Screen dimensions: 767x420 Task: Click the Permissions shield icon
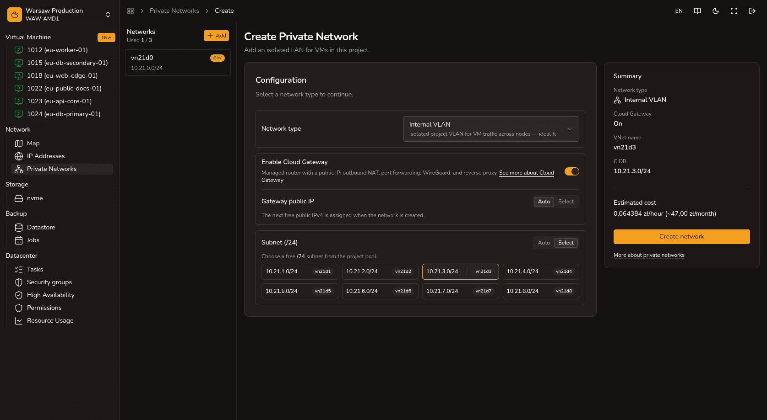(x=19, y=308)
